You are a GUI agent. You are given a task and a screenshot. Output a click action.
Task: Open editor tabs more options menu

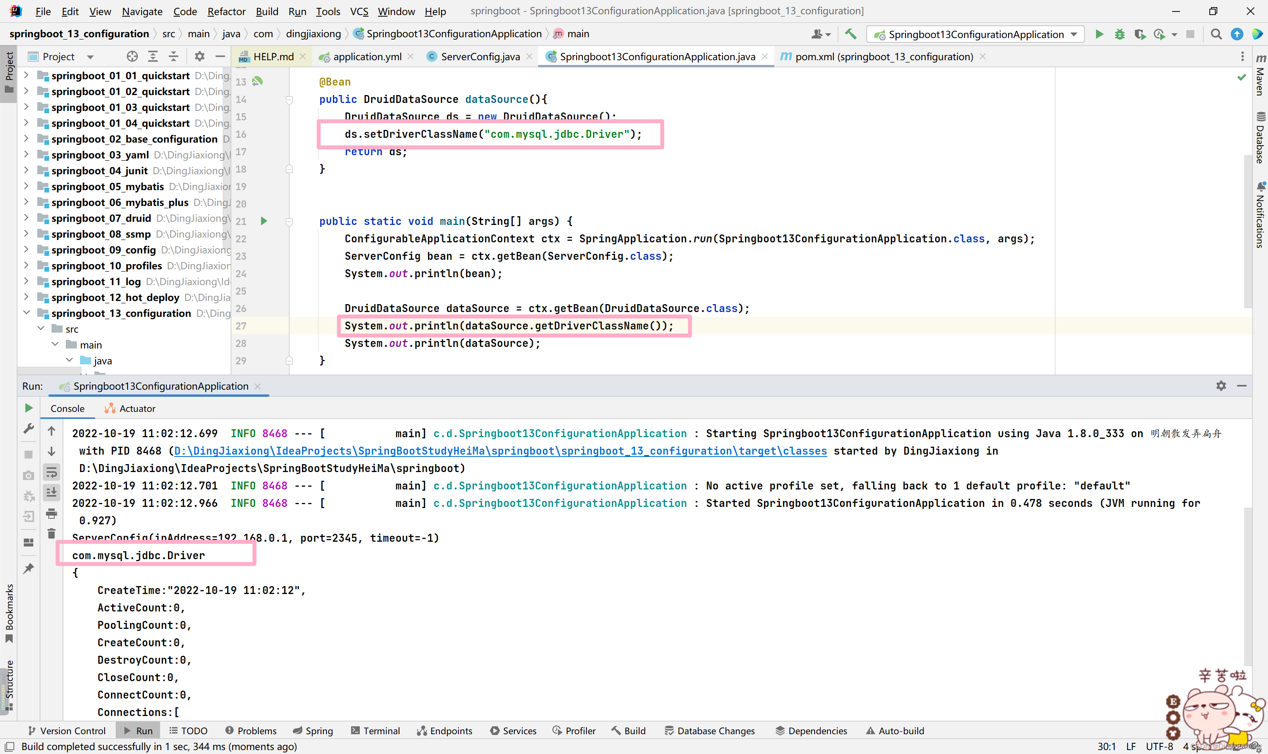coord(1242,56)
